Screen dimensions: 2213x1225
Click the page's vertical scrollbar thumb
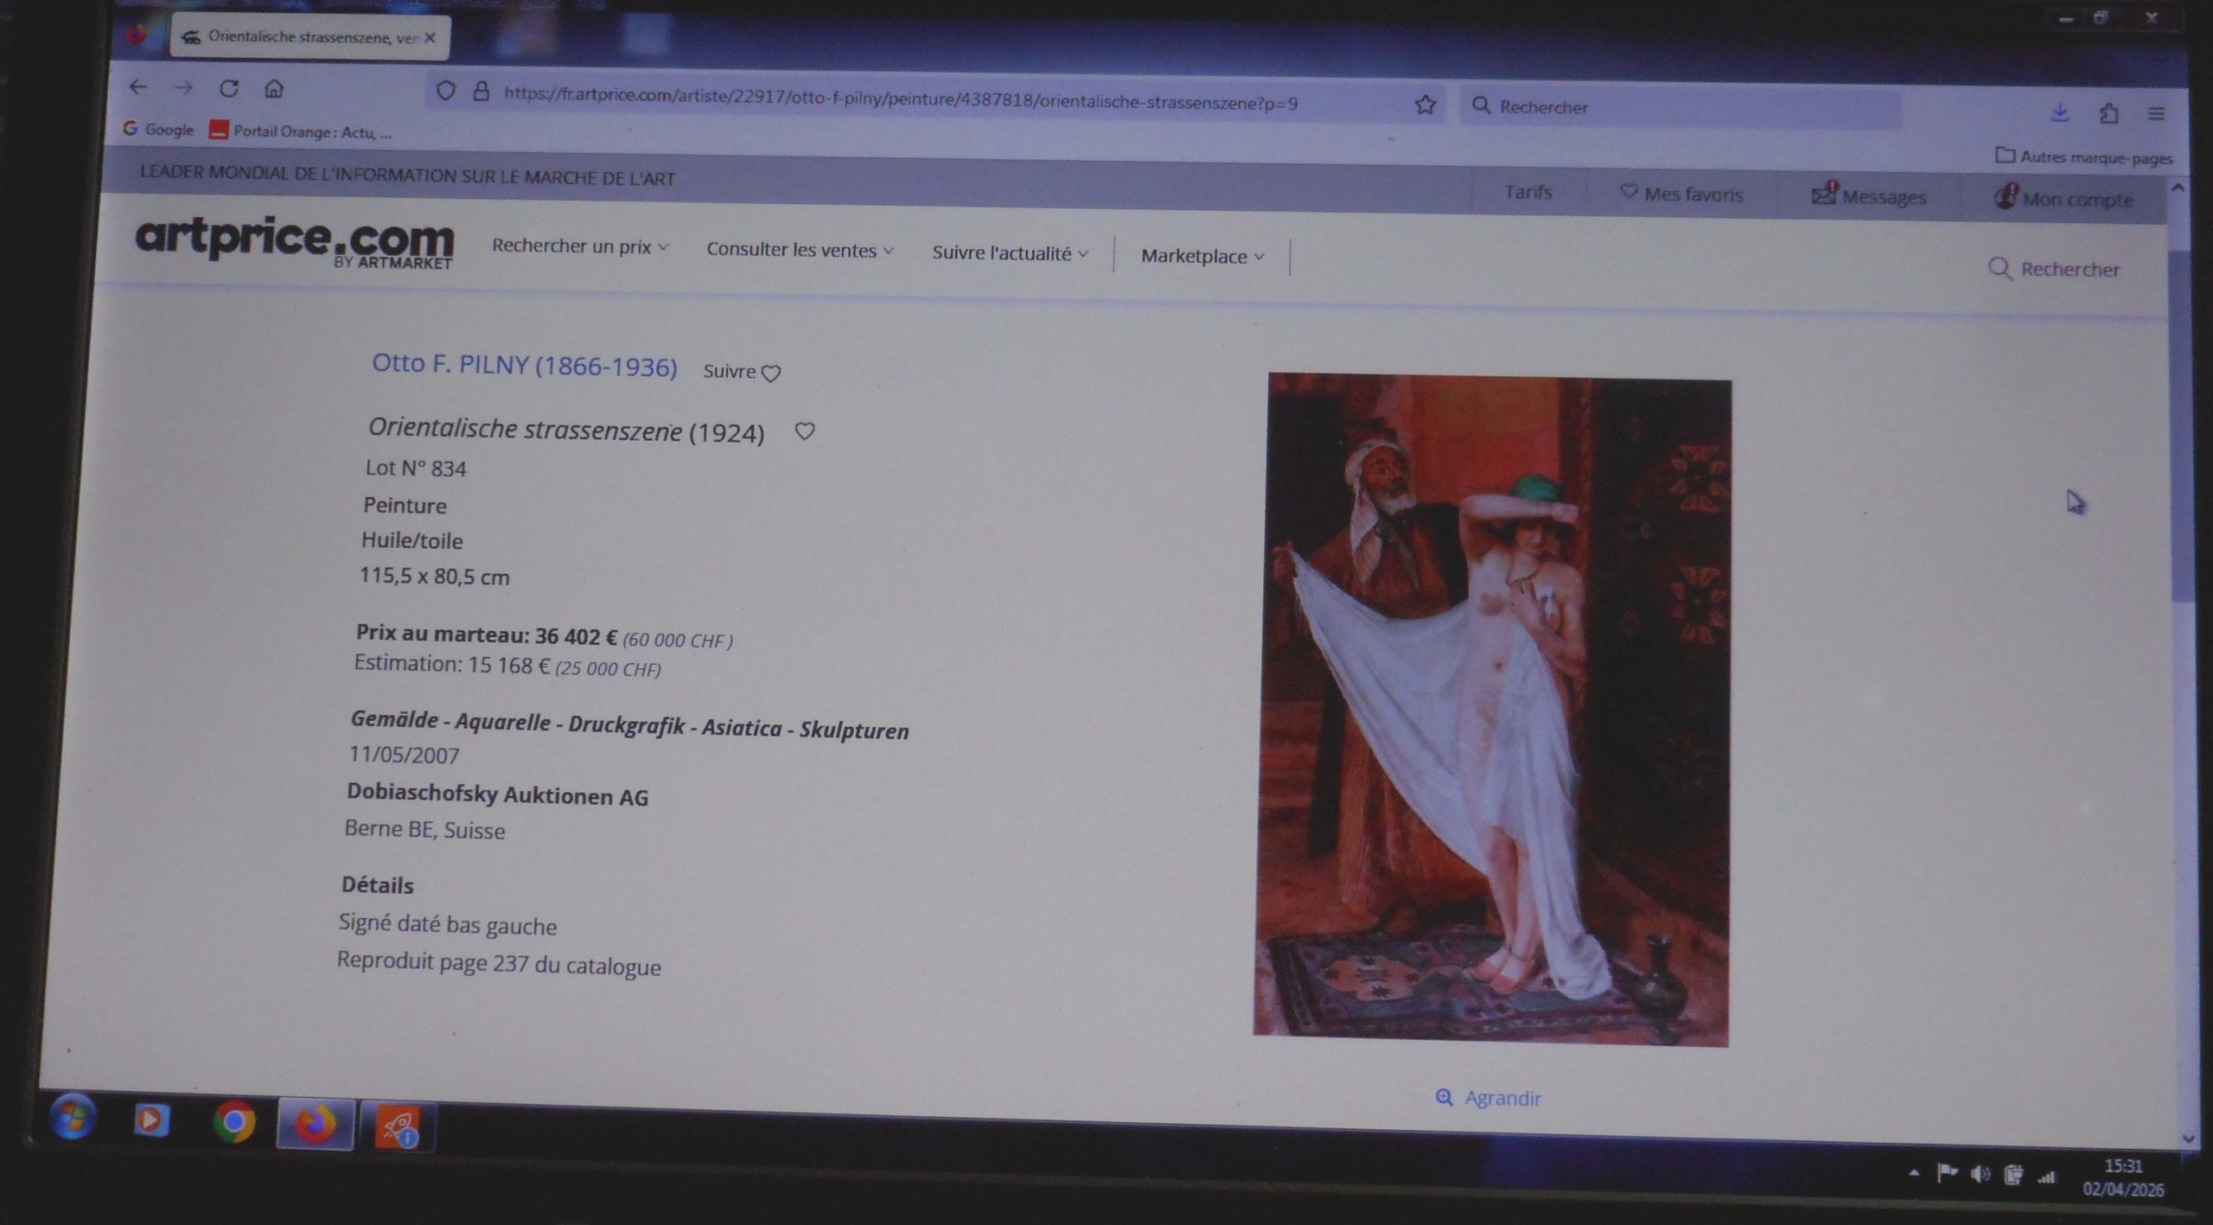[2181, 424]
